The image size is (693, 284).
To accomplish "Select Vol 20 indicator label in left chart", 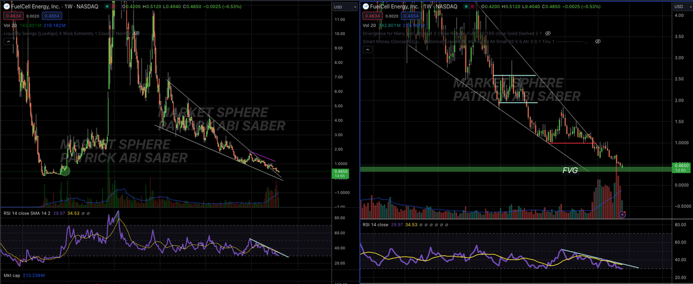I will (10, 25).
